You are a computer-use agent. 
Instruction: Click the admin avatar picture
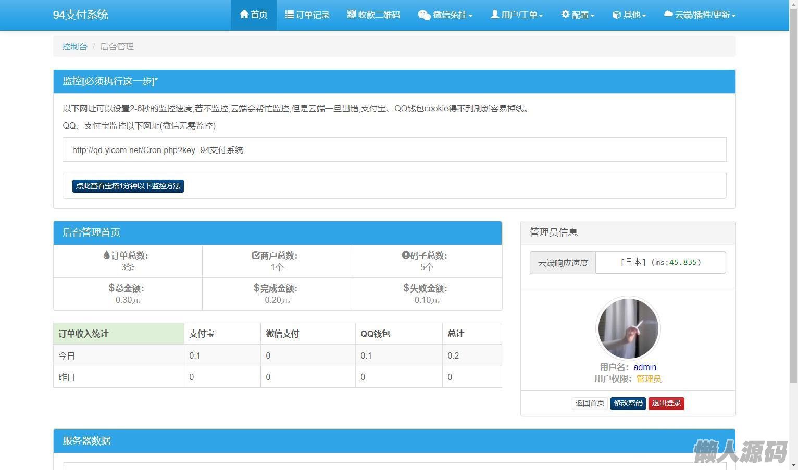(628, 328)
